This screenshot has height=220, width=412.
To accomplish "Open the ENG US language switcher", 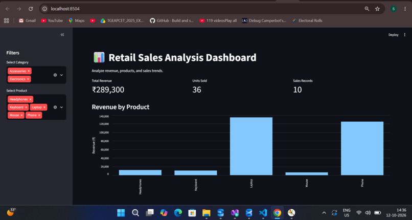I will pos(347,212).
